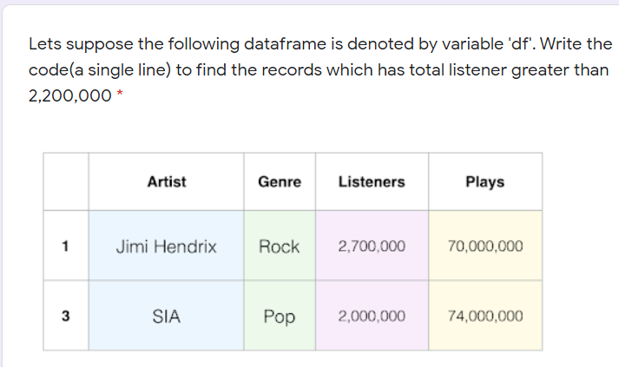This screenshot has width=619, height=367.
Task: Click the 2,700,000 listeners value
Action: tap(372, 246)
